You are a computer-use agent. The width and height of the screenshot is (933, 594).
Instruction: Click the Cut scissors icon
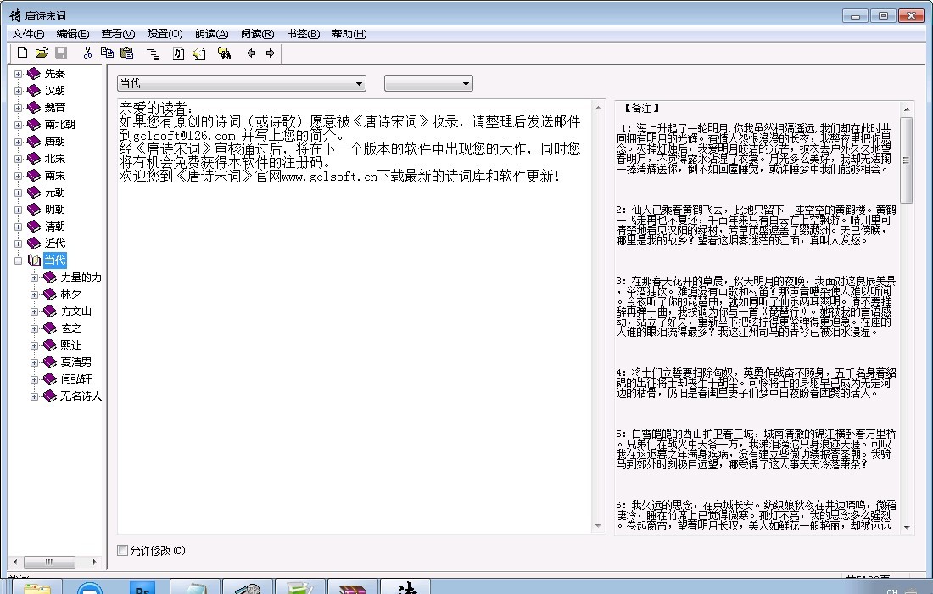coord(87,53)
